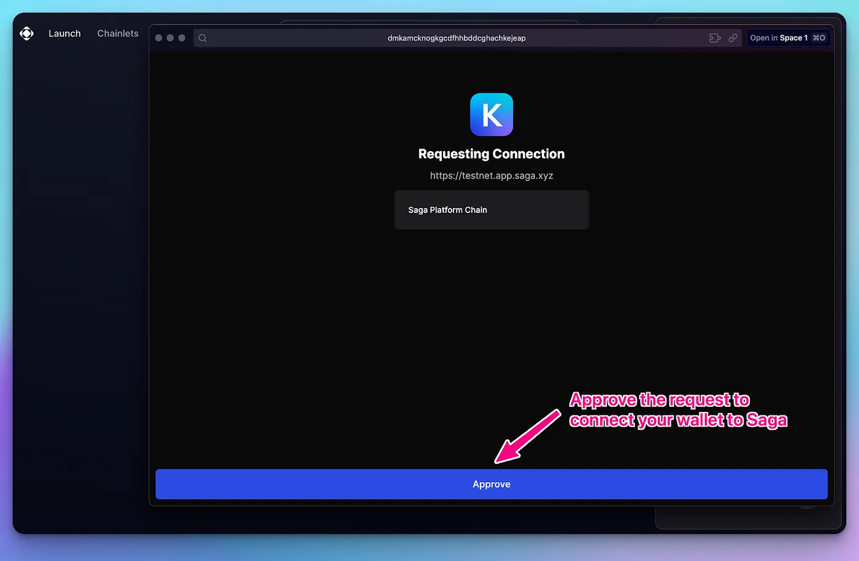
Task: Open the Launch menu item
Action: pyautogui.click(x=64, y=33)
